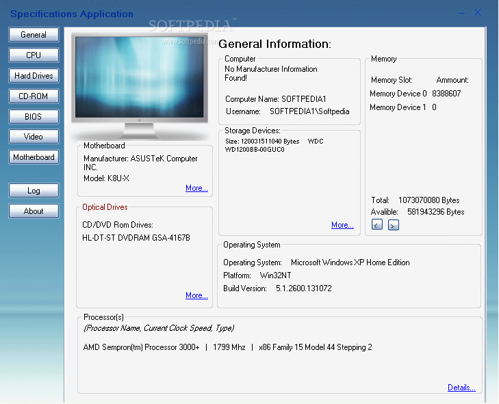Click More link in Motherboard group

(x=196, y=188)
